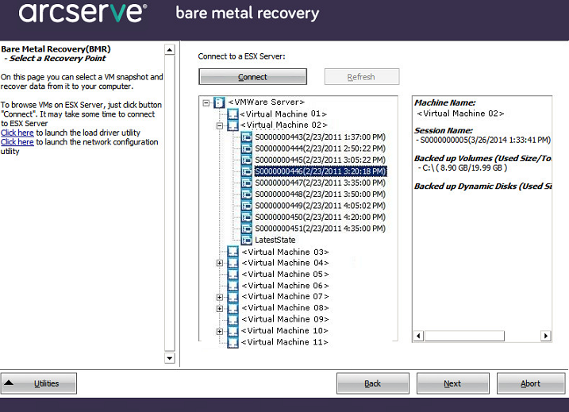
Task: Select the <Virtual Machine 09> label
Action: click(x=285, y=319)
